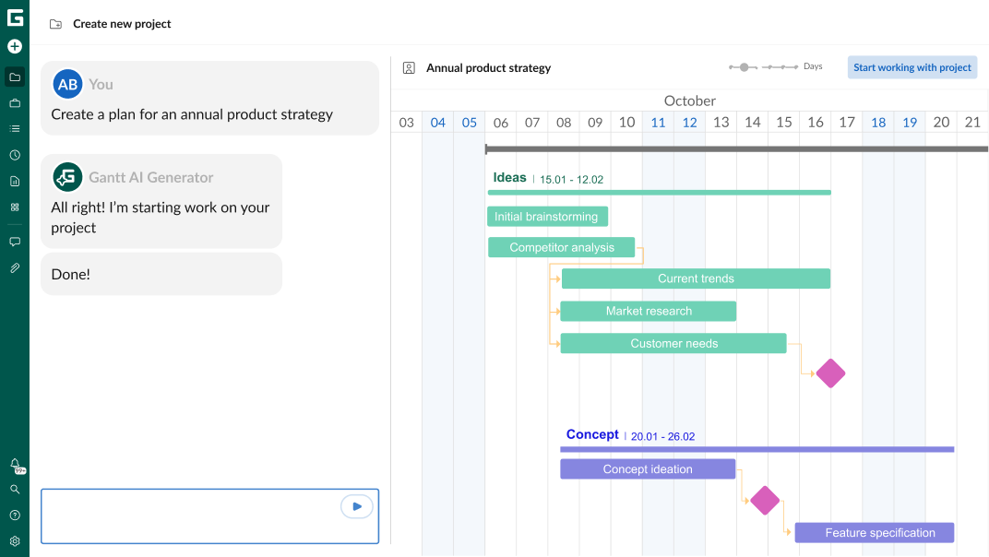Open the help question mark icon
This screenshot has width=989, height=557.
15,516
